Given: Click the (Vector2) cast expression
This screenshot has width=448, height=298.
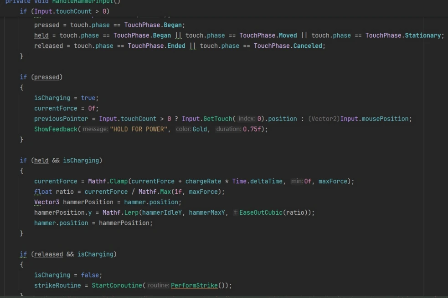Looking at the screenshot, I should pyautogui.click(x=324, y=119).
